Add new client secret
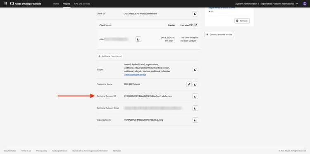 tap(110, 56)
